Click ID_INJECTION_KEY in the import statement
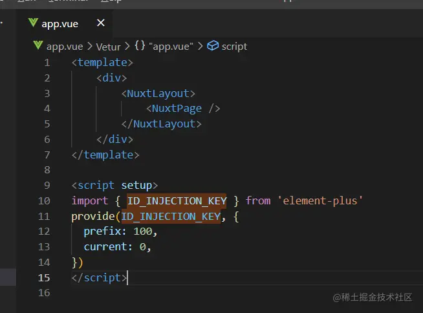 pos(177,200)
